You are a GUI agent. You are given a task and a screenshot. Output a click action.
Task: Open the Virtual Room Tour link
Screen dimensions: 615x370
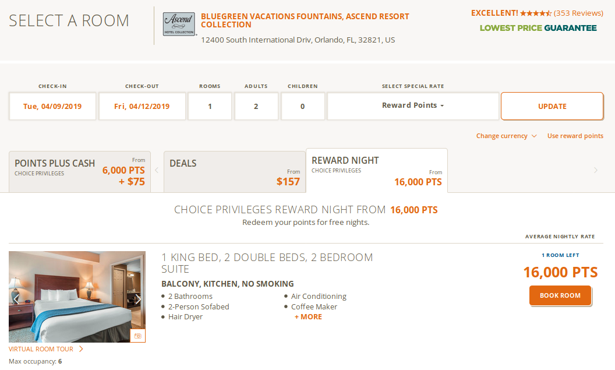point(46,349)
